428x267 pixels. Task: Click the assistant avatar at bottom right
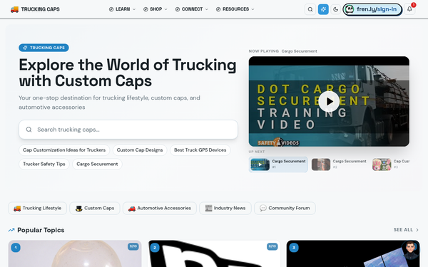(411, 249)
